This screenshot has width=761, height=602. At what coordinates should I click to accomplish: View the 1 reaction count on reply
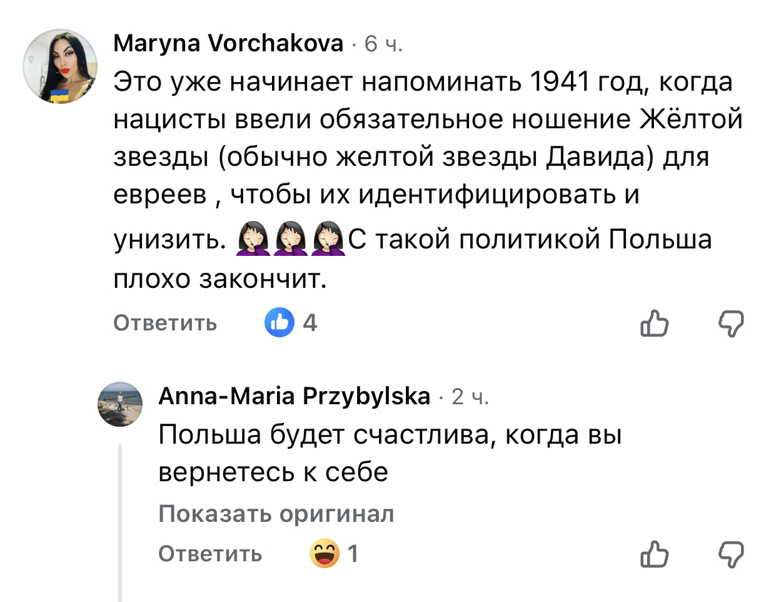pyautogui.click(x=353, y=554)
